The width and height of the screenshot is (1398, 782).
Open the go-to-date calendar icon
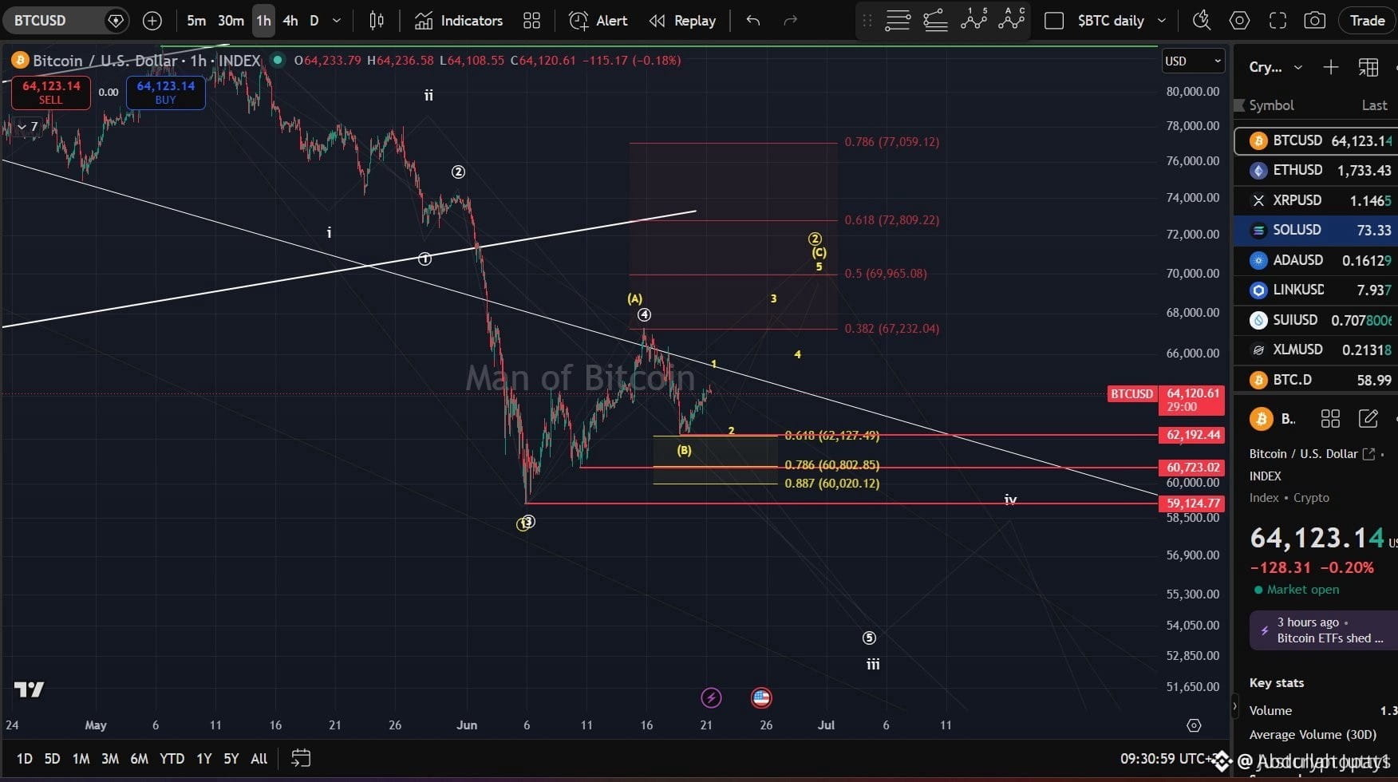click(300, 758)
